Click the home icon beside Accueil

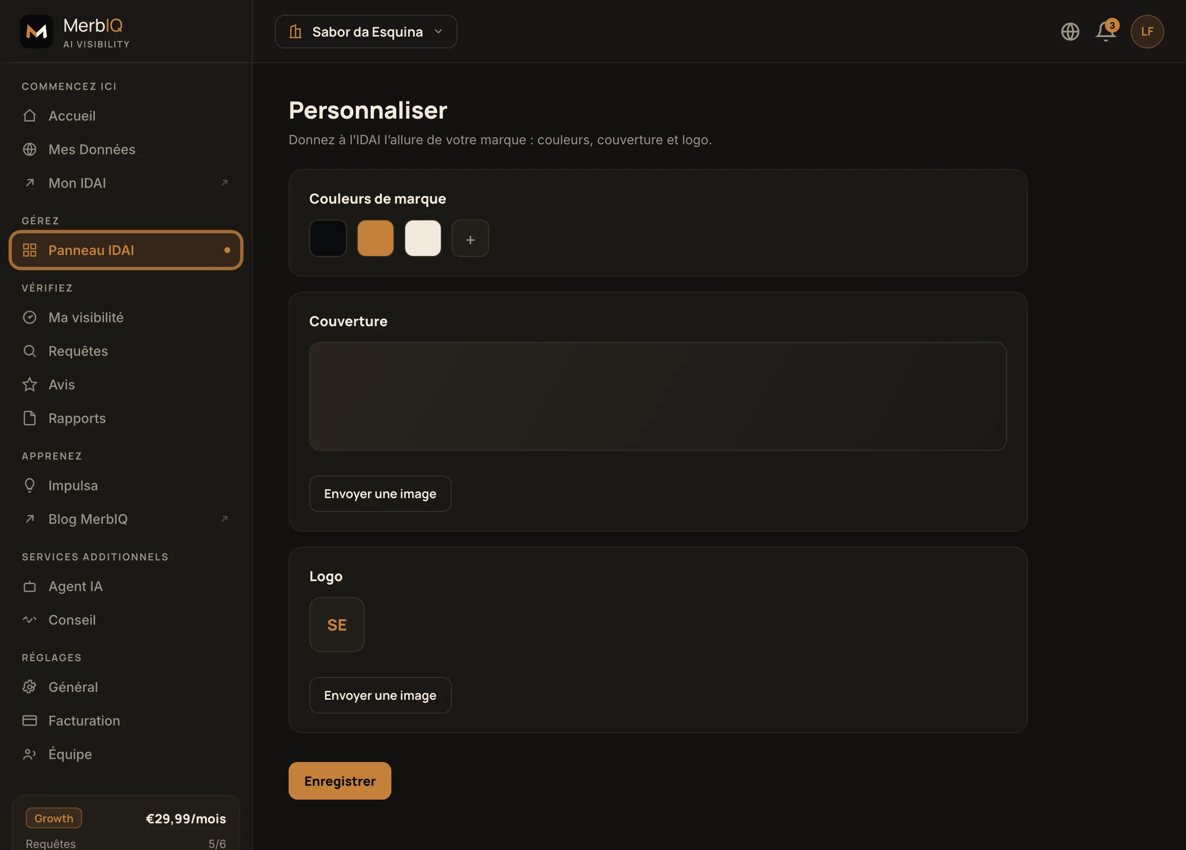click(x=30, y=116)
